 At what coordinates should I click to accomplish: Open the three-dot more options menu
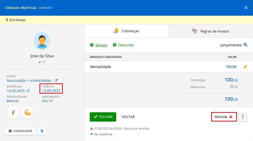243,117
